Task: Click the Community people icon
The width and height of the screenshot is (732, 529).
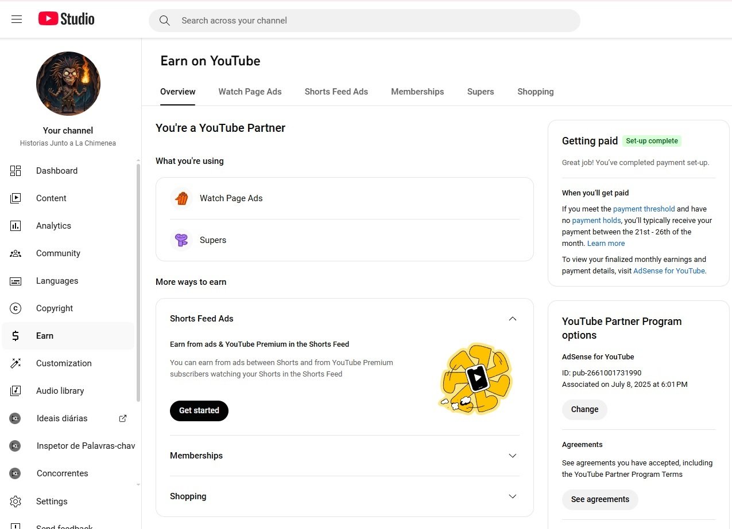Action: pos(16,253)
